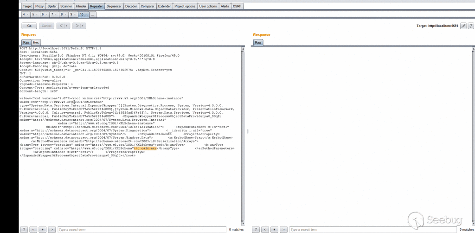Click the edit target pencil icon
Screen dimensions: 475x233
click(463, 26)
